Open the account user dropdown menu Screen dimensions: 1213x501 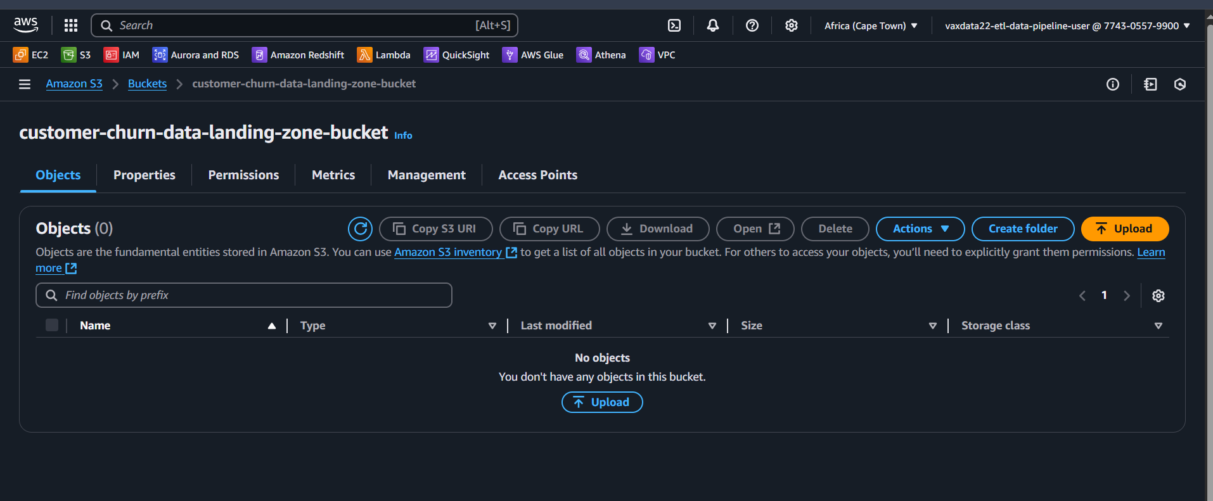1067,26
